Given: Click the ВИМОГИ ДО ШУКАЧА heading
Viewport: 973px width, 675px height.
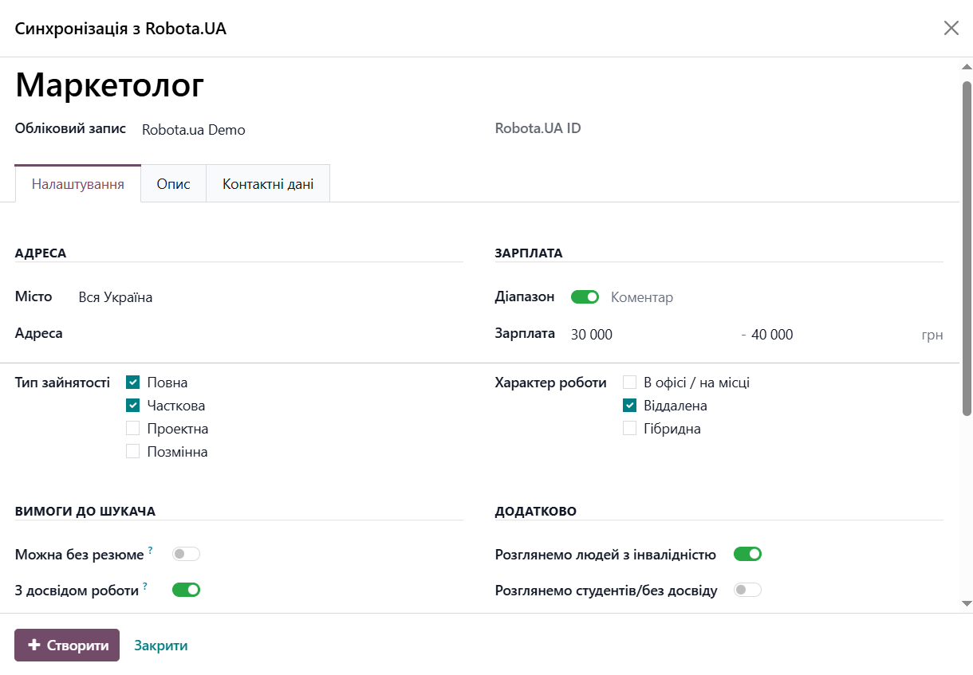Looking at the screenshot, I should pos(85,512).
